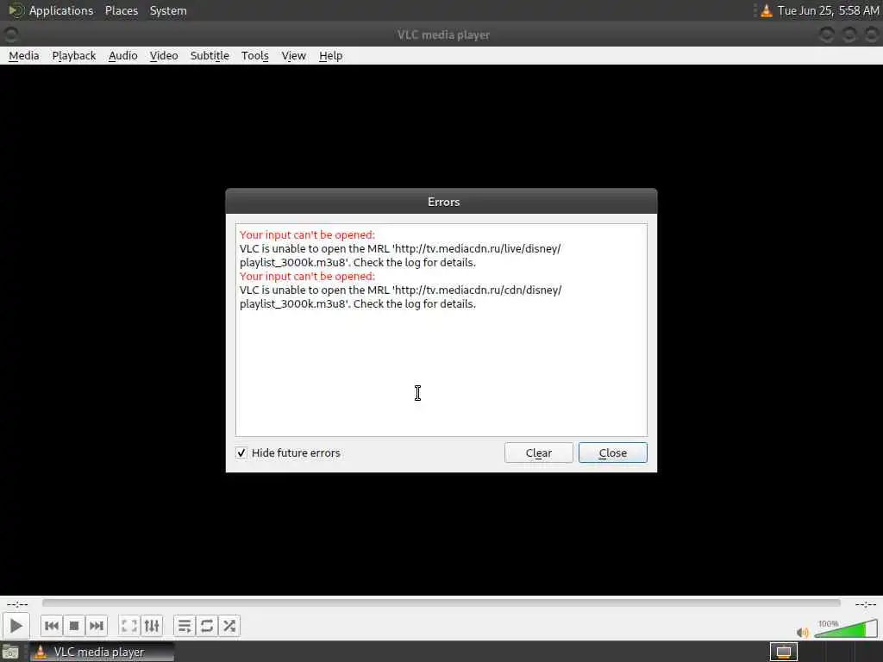The image size is (883, 662).
Task: Start playback with the Play button
Action: pyautogui.click(x=16, y=626)
